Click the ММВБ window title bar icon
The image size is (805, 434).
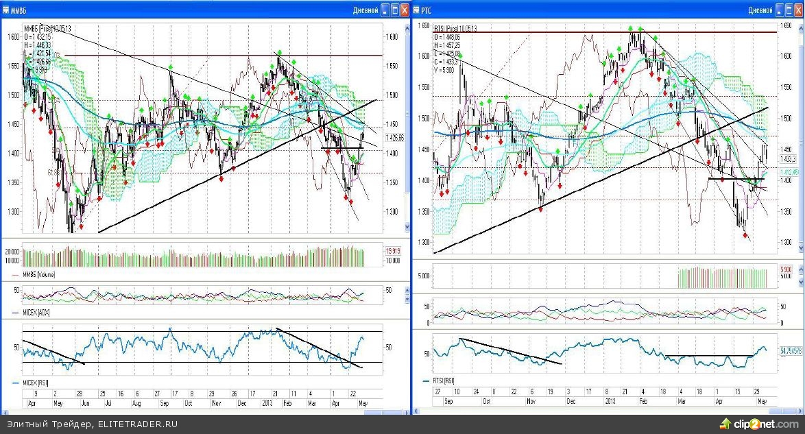point(7,10)
